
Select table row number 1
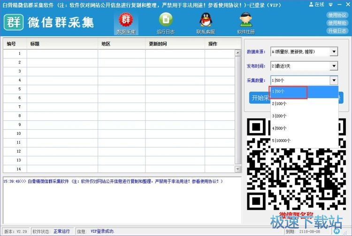click(x=119, y=54)
